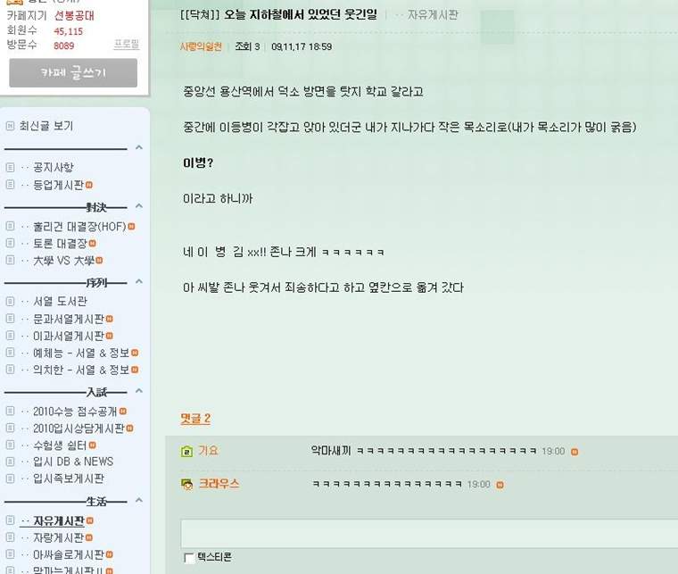678x574 pixels.
Task: Open the 프로필 link
Action: click(x=127, y=44)
